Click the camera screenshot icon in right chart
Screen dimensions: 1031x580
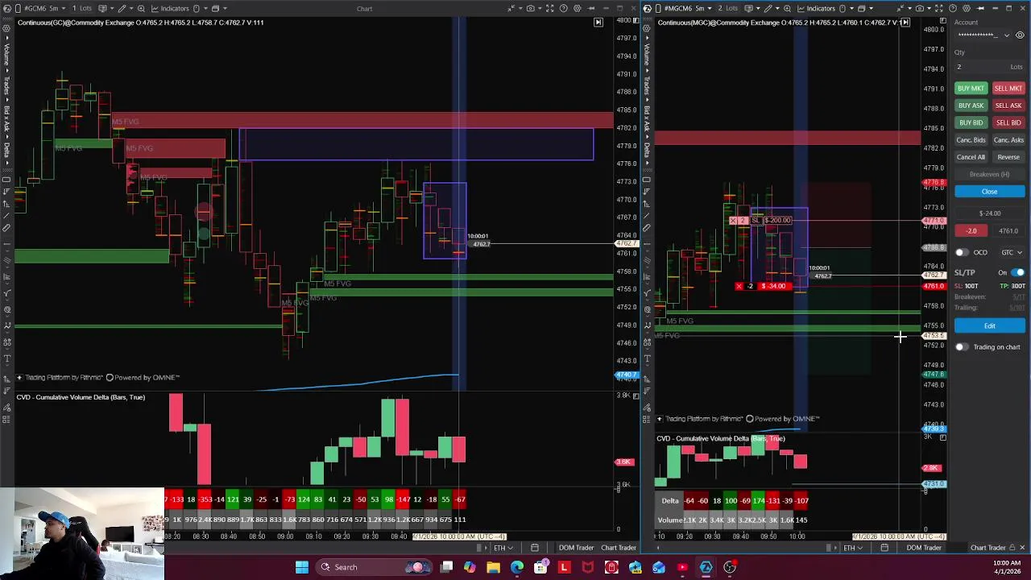click(920, 8)
